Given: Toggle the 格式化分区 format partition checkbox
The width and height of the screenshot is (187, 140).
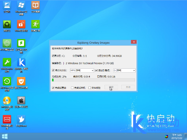Looking at the screenshot, I should (53, 70).
